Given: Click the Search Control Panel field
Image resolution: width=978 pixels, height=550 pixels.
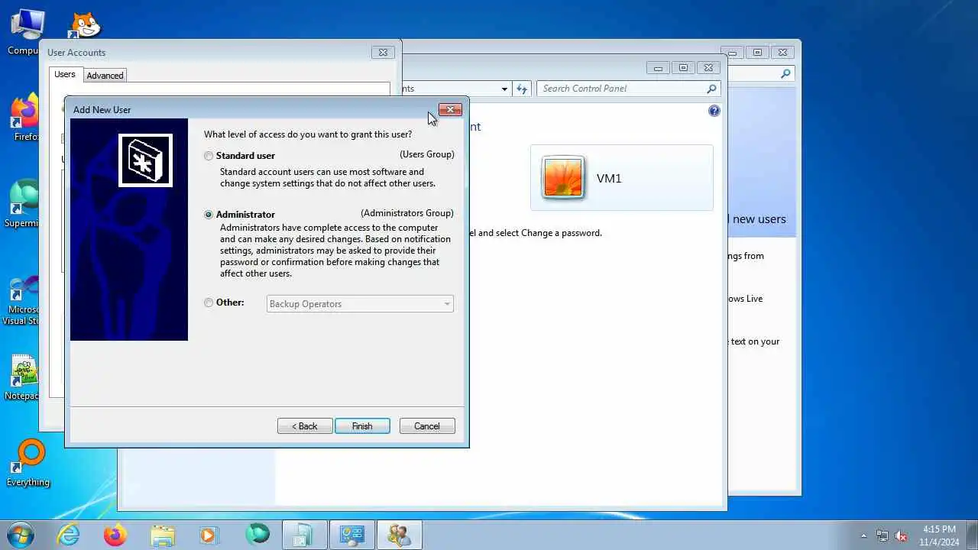Looking at the screenshot, I should (620, 89).
